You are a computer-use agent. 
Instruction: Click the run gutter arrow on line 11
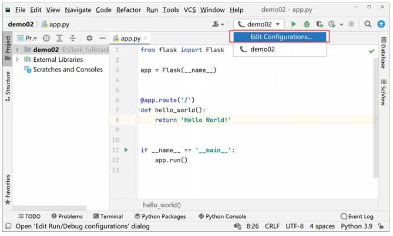click(x=126, y=150)
